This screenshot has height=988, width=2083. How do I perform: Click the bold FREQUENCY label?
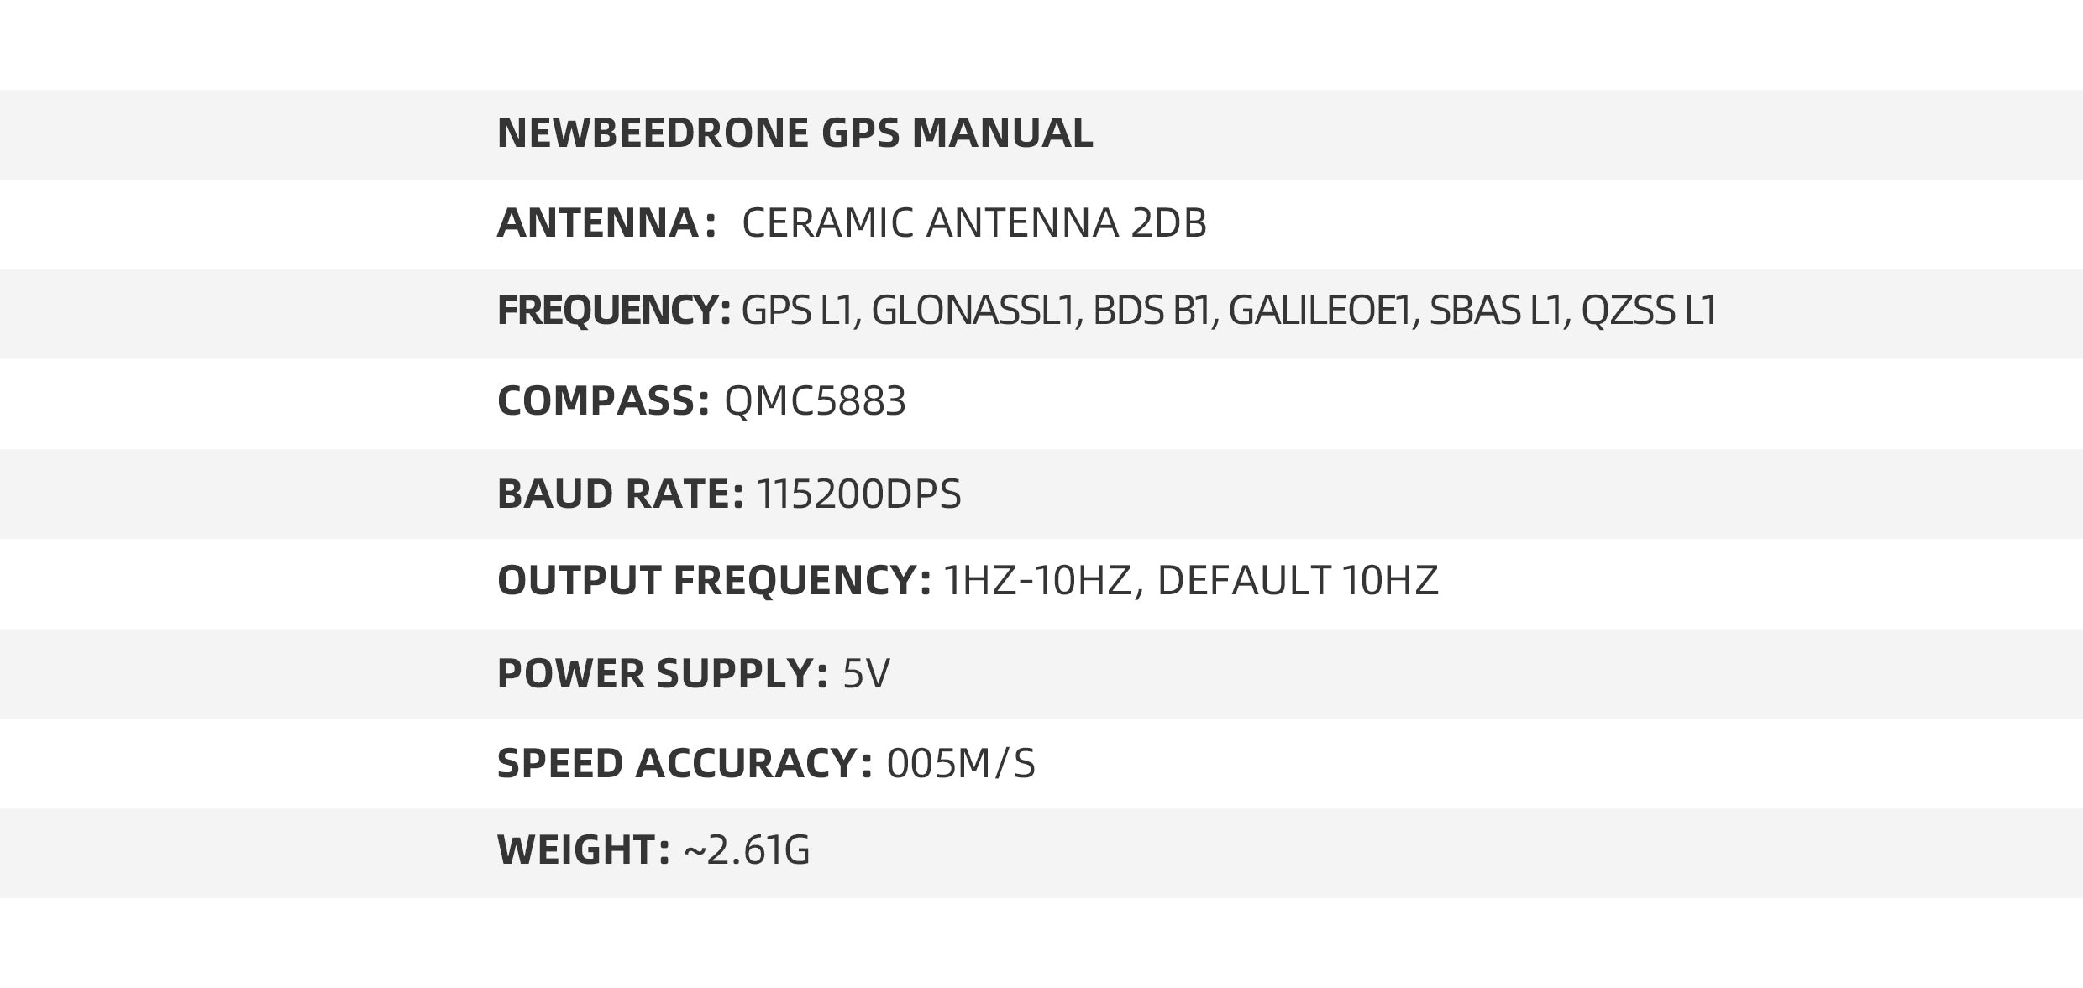tap(614, 311)
